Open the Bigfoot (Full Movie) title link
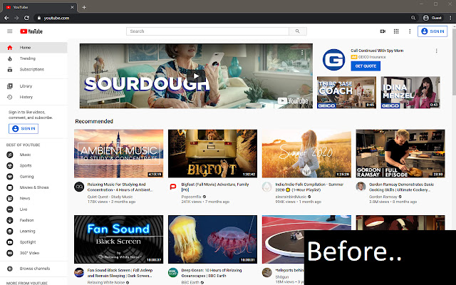This screenshot has height=285, width=456. 215,187
